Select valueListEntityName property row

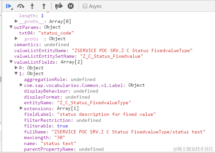point(103,50)
